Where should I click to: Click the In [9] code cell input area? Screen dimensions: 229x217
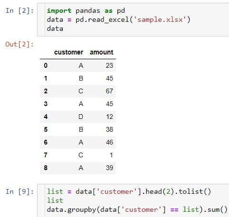tap(133, 200)
